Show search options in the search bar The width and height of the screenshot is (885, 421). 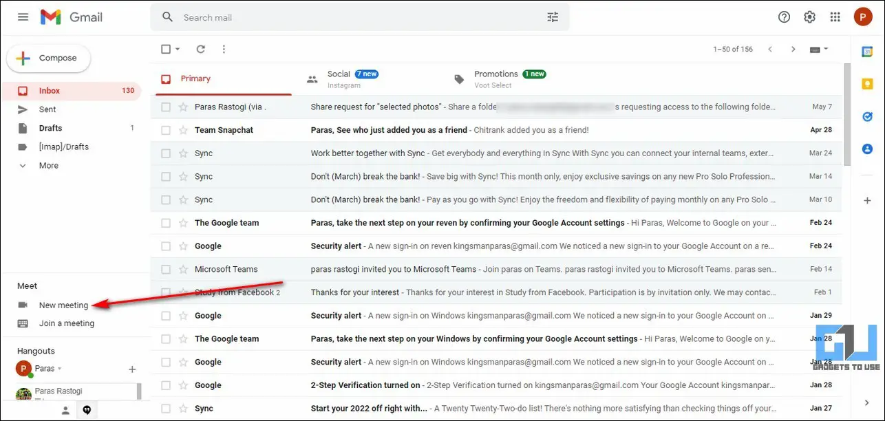[x=553, y=17]
